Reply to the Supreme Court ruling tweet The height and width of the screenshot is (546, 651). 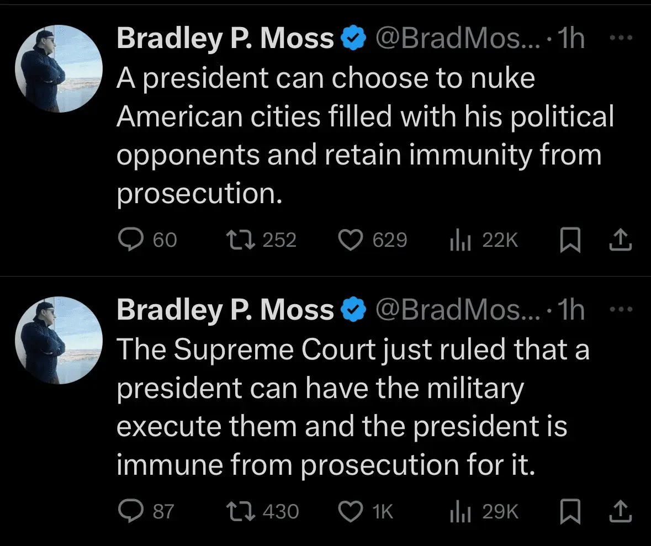130,511
